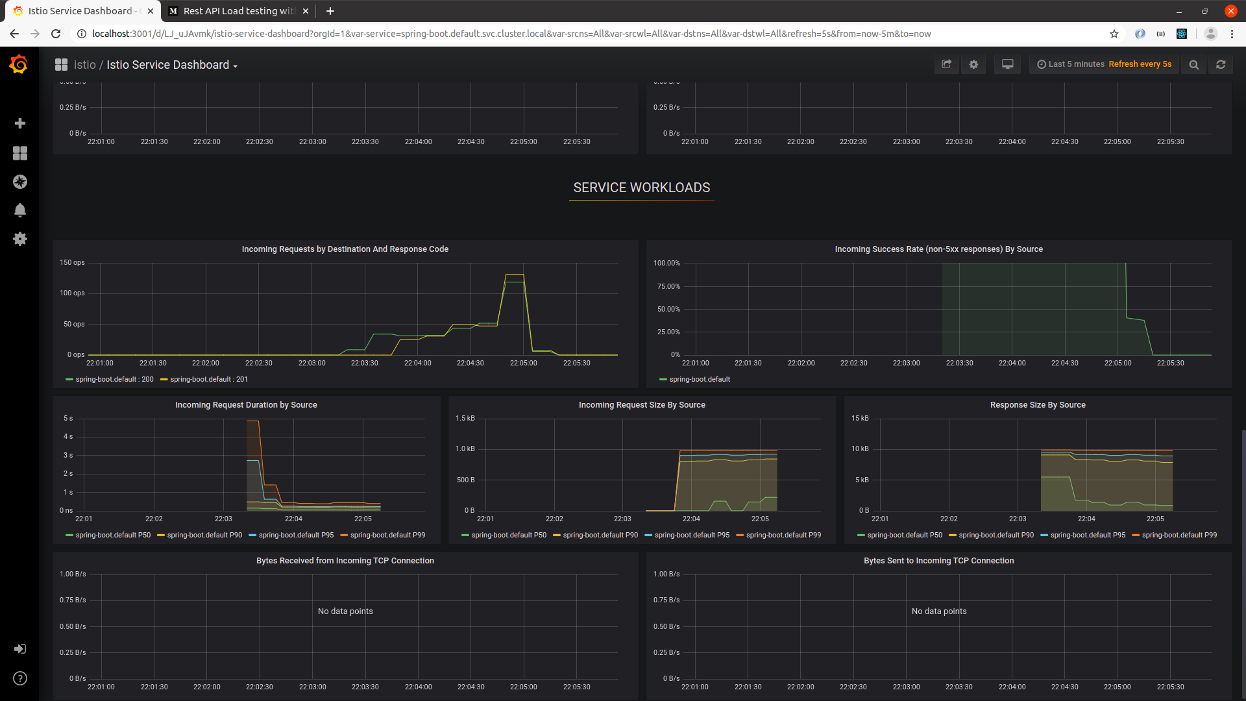The image size is (1246, 701).
Task: Open Incoming Request Size By Source panel menu
Action: [642, 405]
